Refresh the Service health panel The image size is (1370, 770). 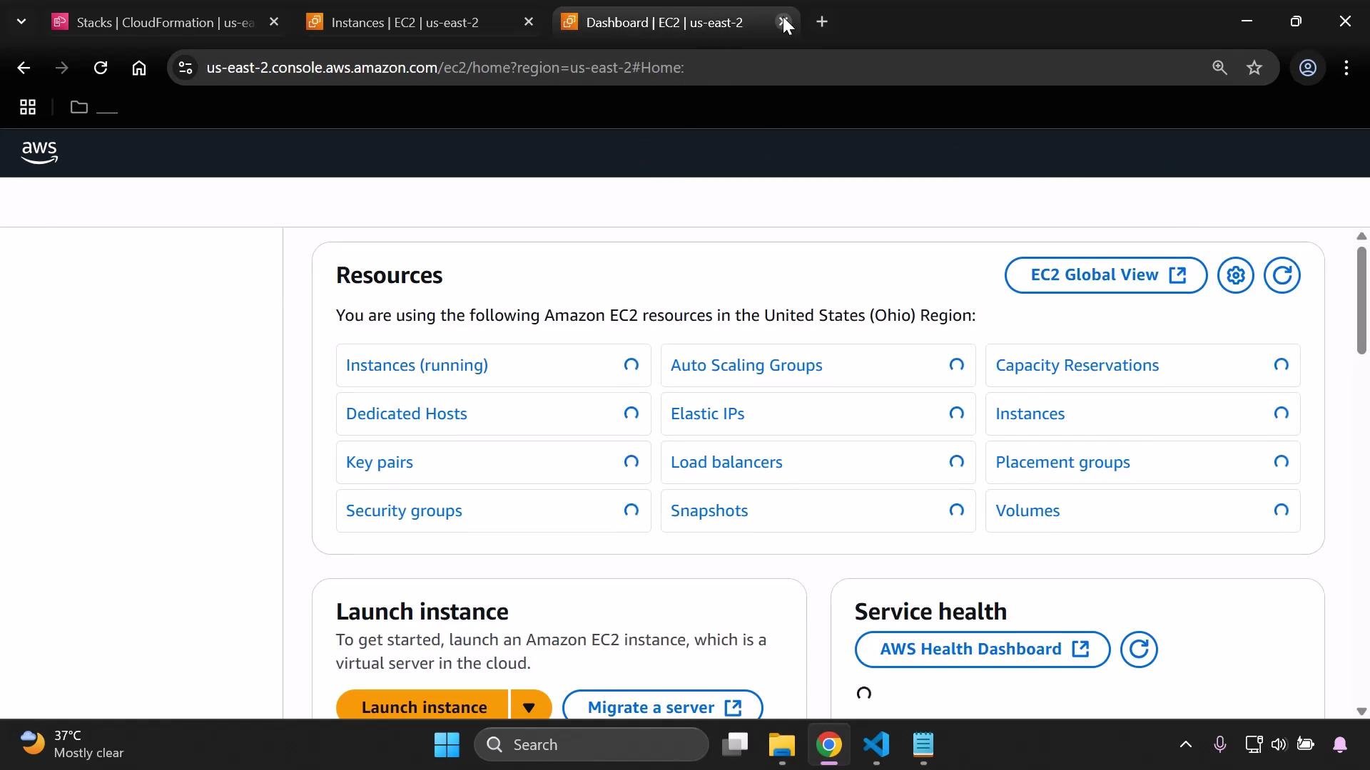[1139, 650]
